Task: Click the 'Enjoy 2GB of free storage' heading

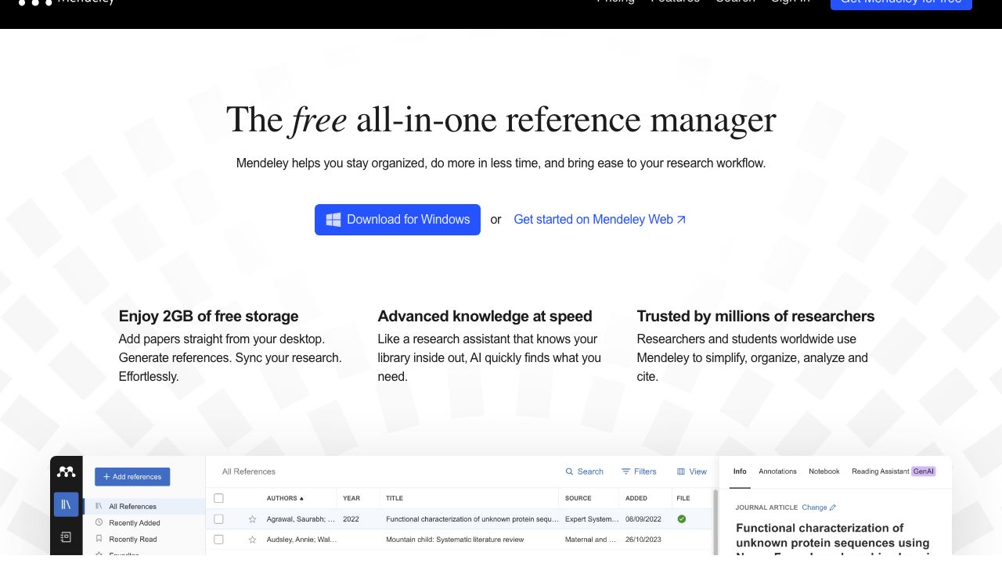Action: (x=208, y=316)
